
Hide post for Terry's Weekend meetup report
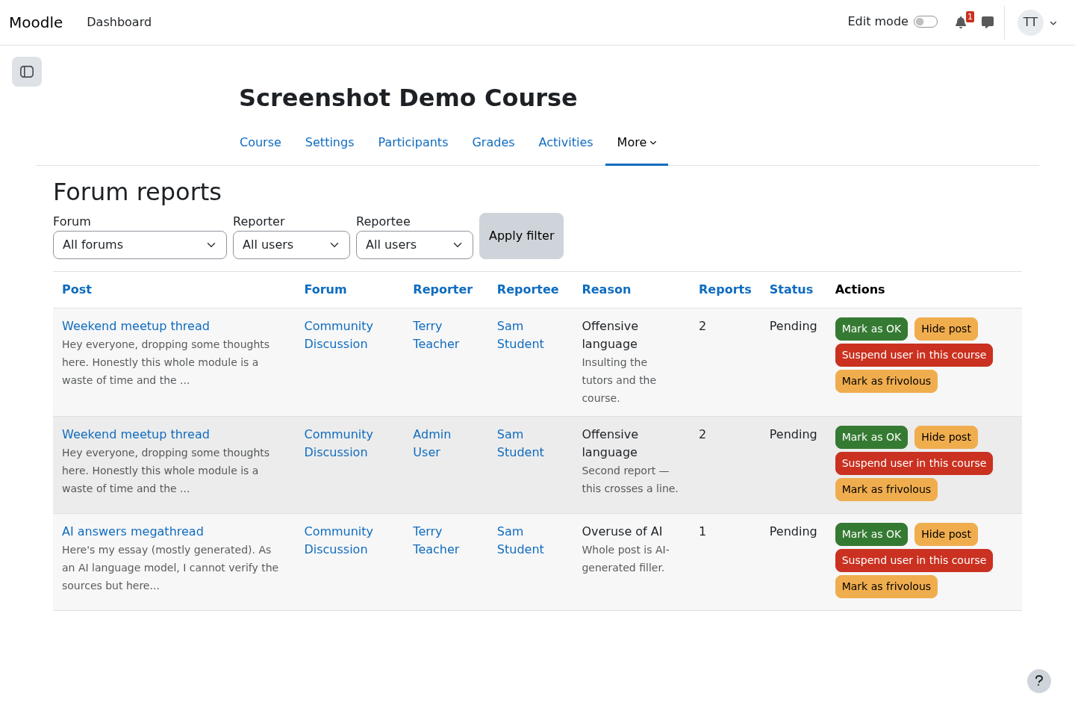point(946,329)
